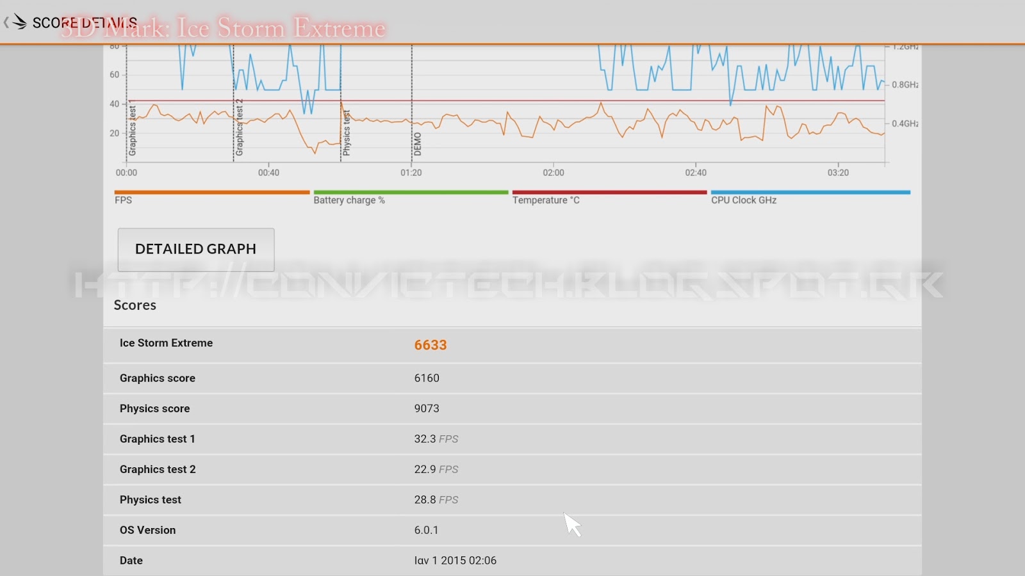
Task: Click the 22.9 FPS result value
Action: point(436,470)
